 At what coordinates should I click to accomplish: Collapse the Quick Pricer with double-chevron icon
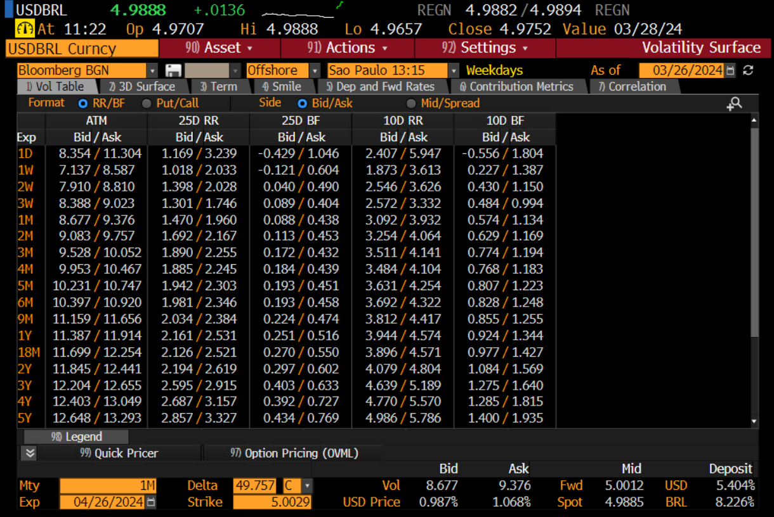pos(30,453)
